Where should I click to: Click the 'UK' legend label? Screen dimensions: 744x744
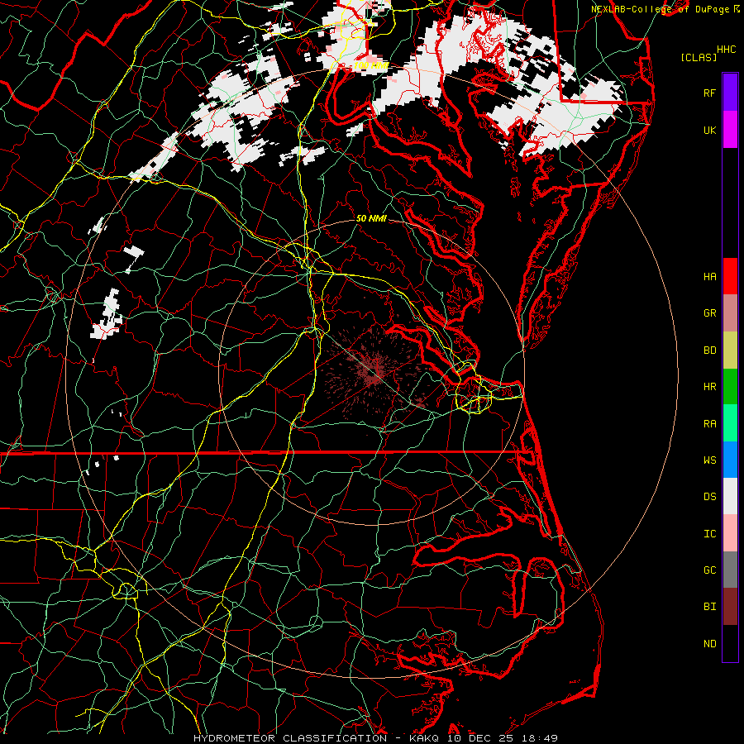709,130
